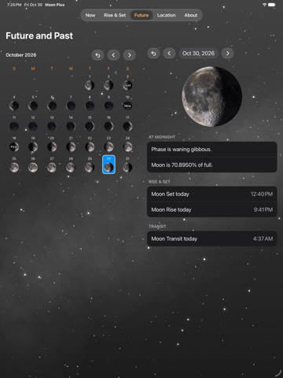Select highlighted October 30 moon
283x378 pixels.
click(x=108, y=165)
